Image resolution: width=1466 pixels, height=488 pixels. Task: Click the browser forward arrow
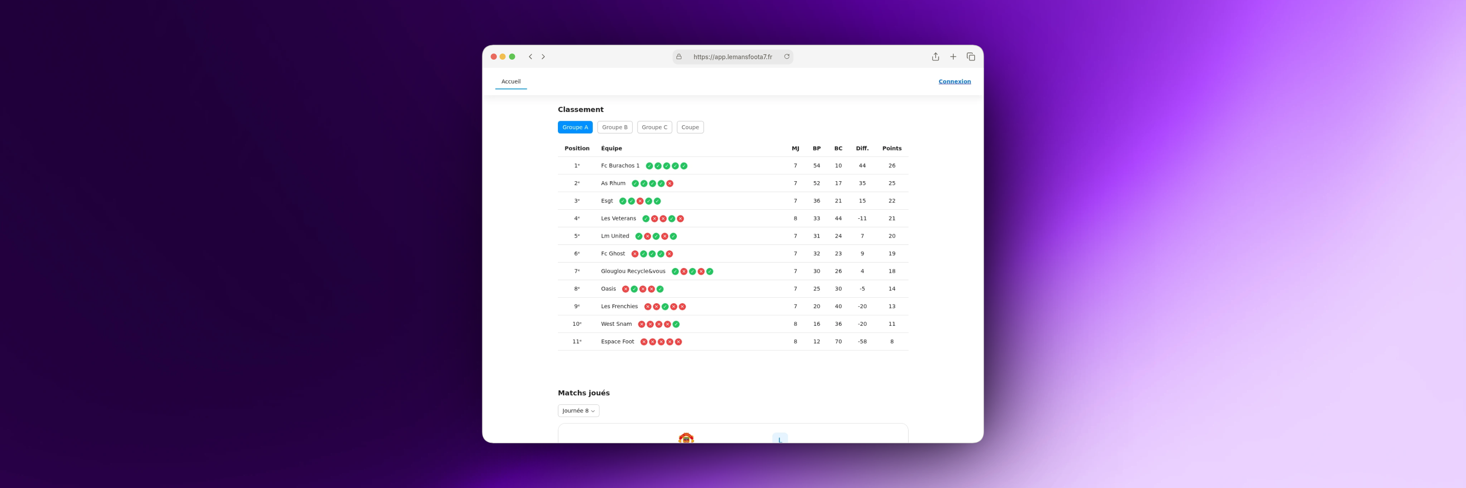pyautogui.click(x=543, y=57)
